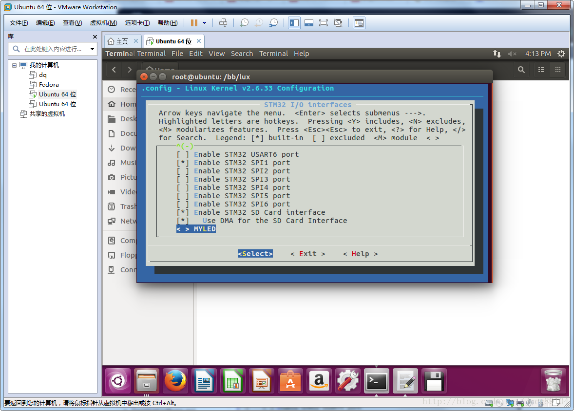Open Amazon from the launcher
The image size is (574, 411).
click(319, 381)
